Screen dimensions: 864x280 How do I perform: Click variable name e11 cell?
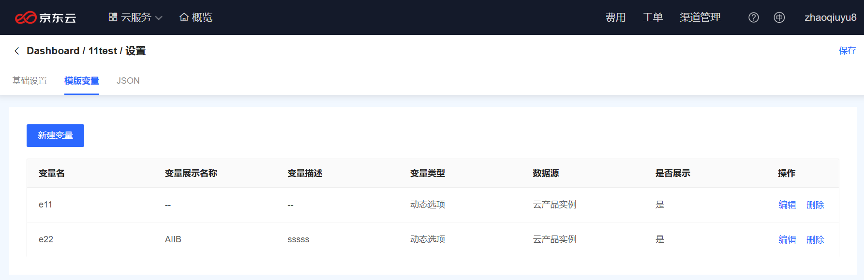45,205
